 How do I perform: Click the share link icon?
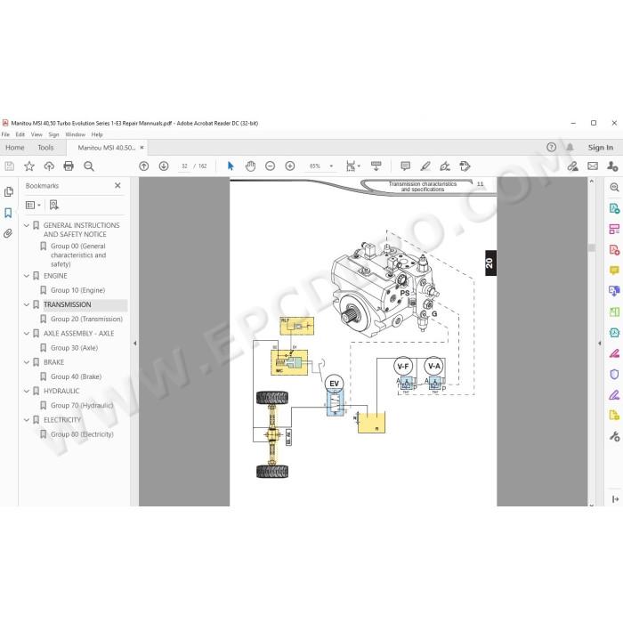tap(572, 166)
